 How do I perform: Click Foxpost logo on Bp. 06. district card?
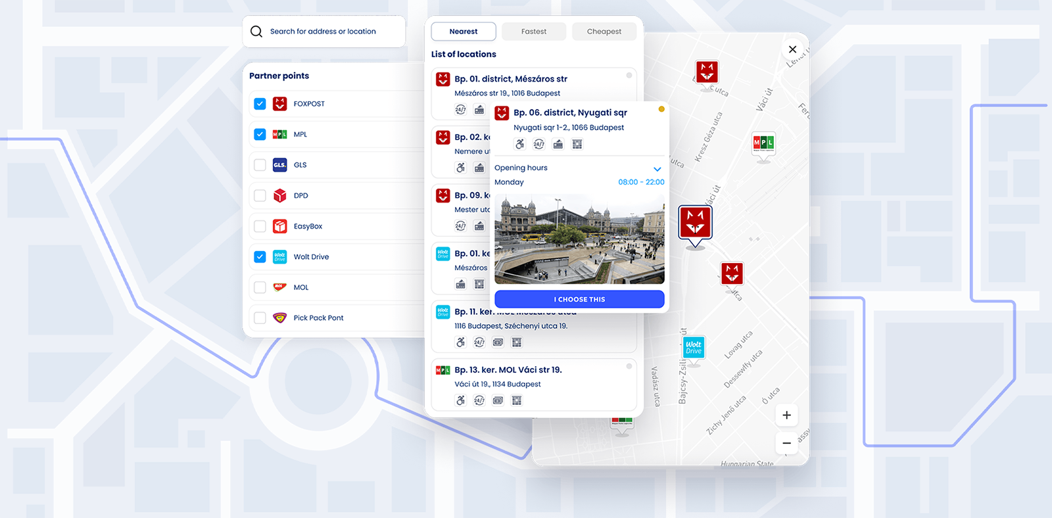tap(502, 113)
